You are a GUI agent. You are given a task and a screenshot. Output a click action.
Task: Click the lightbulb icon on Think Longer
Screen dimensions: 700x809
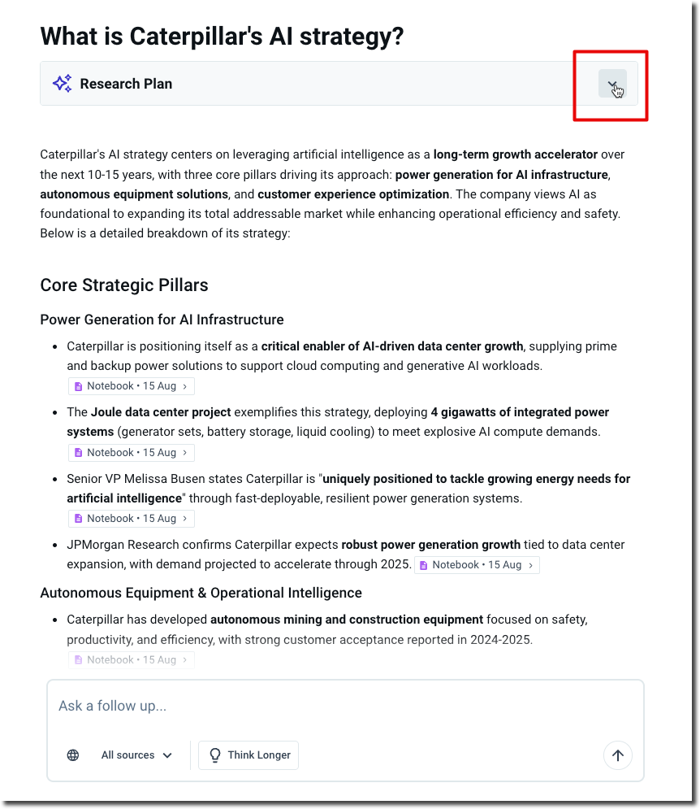click(x=215, y=755)
